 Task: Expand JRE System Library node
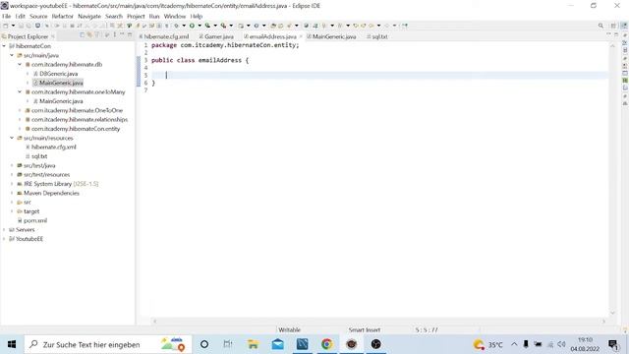coord(12,184)
